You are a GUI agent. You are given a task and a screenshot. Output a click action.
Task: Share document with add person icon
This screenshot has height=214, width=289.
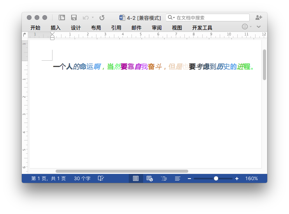coord(259,18)
